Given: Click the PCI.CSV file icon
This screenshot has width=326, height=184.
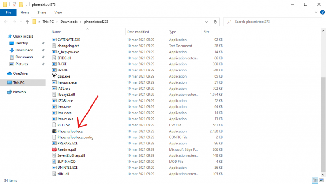Looking at the screenshot, I should [54, 125].
